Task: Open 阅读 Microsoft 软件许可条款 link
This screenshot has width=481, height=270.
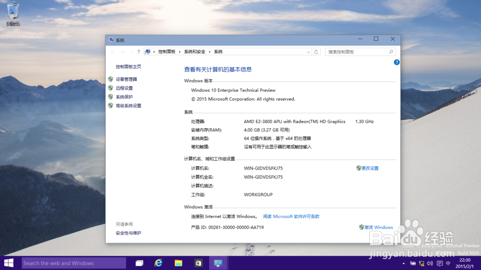Action: (291, 216)
